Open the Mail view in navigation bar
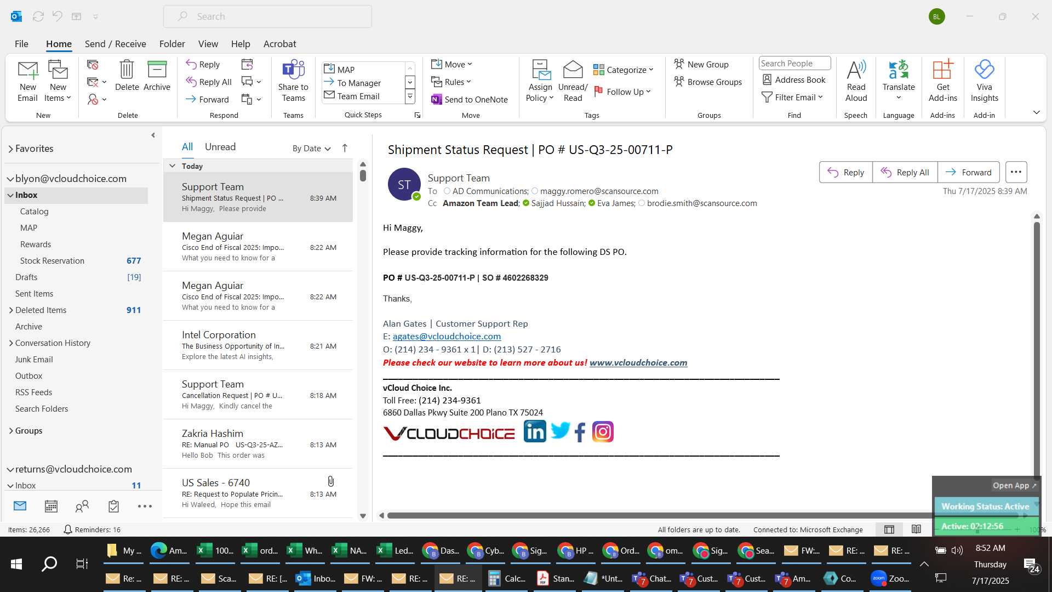This screenshot has width=1052, height=592. coord(20,506)
